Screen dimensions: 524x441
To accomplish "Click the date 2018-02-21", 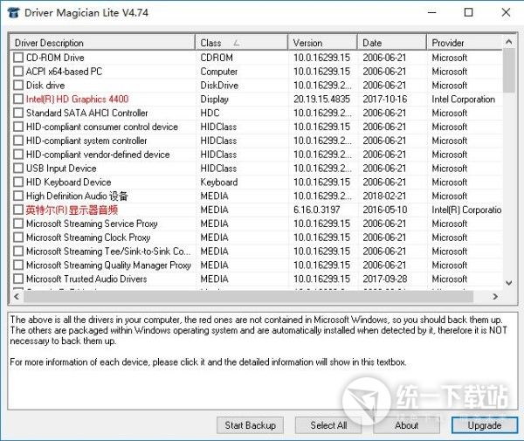I will 384,196.
